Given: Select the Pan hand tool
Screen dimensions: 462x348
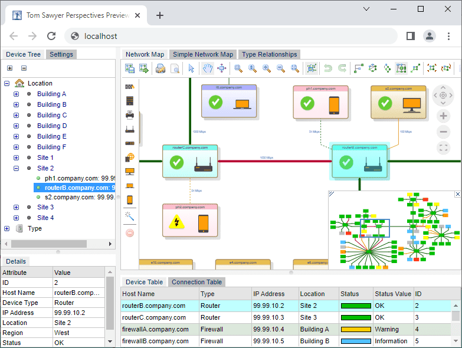Looking at the screenshot, I should point(207,68).
